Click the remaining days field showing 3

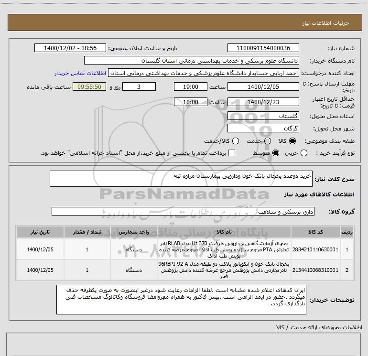139,87
